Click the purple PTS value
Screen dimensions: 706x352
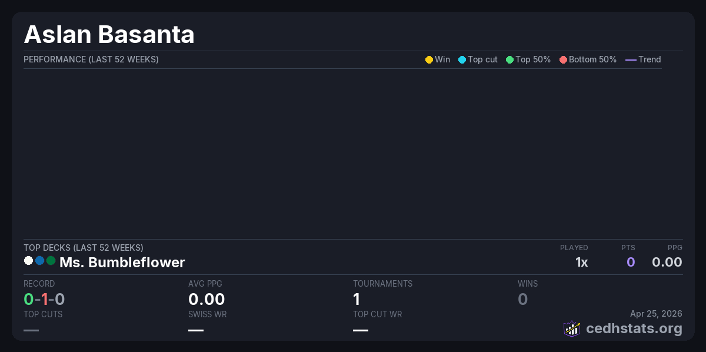pos(630,263)
